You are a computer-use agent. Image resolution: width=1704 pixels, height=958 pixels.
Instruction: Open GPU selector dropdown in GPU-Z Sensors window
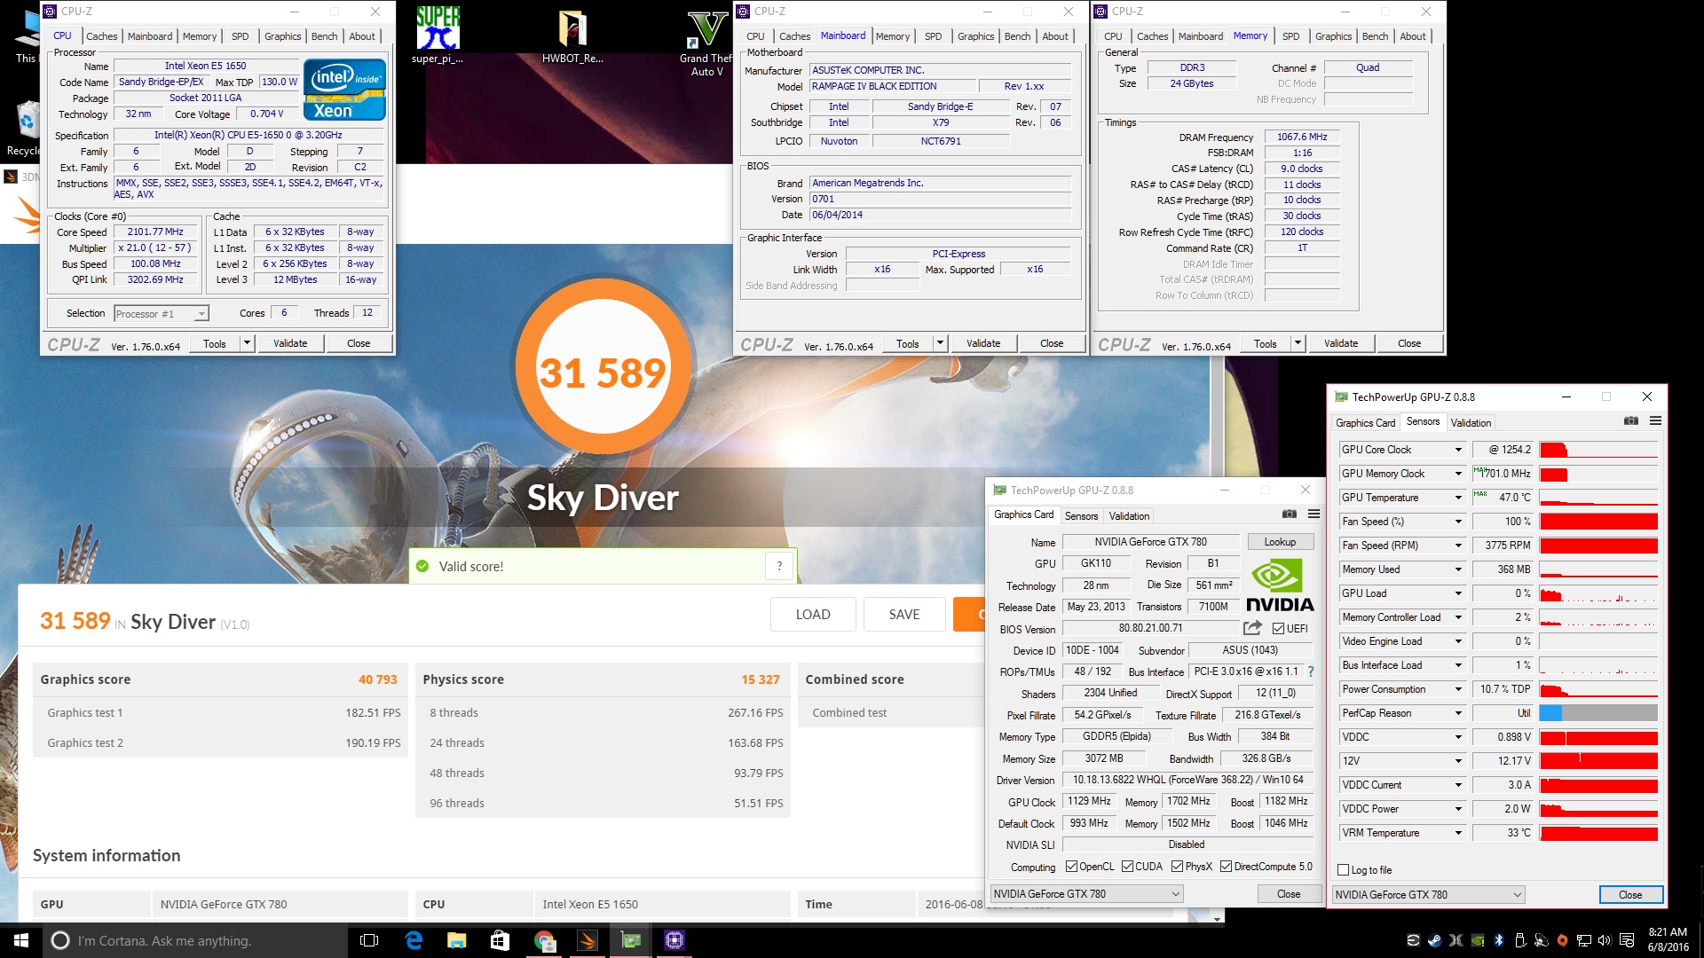coord(1429,895)
